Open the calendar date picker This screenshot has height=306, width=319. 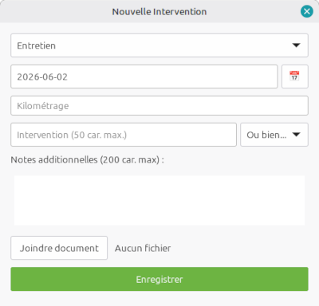click(x=295, y=76)
